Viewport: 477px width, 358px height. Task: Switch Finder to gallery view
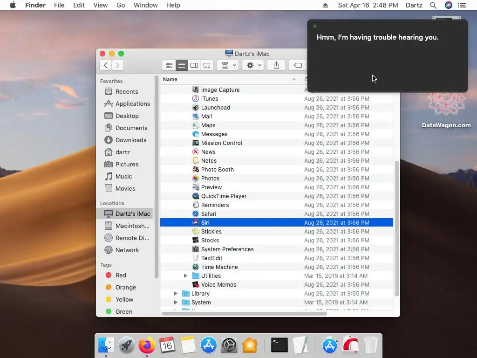(x=207, y=65)
